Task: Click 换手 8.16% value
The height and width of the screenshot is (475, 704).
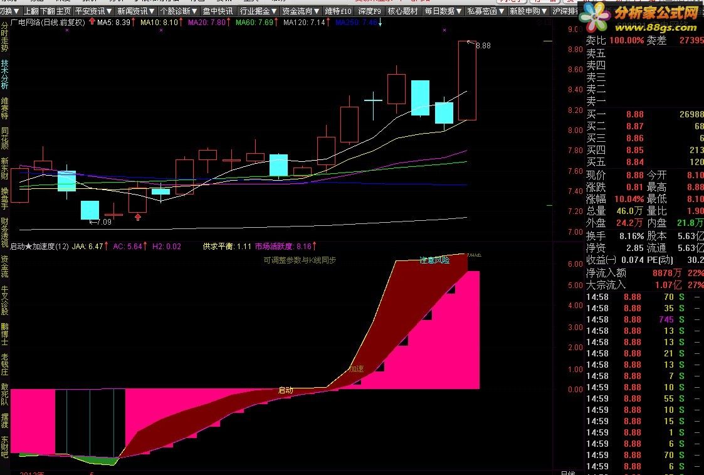Action: [632, 236]
